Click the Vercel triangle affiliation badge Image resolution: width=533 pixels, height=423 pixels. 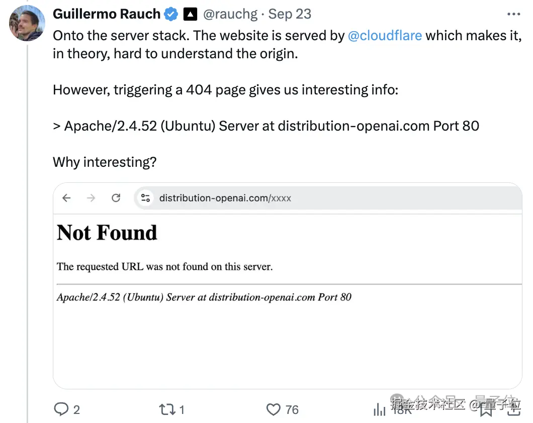click(190, 14)
